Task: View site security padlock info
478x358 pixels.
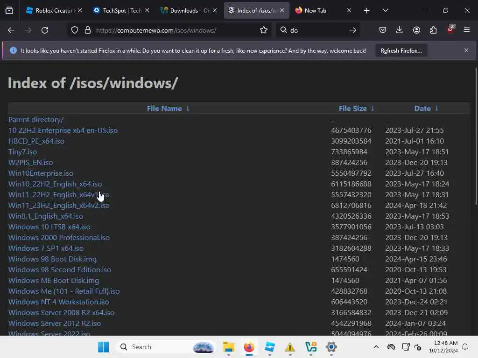Action: (x=88, y=30)
